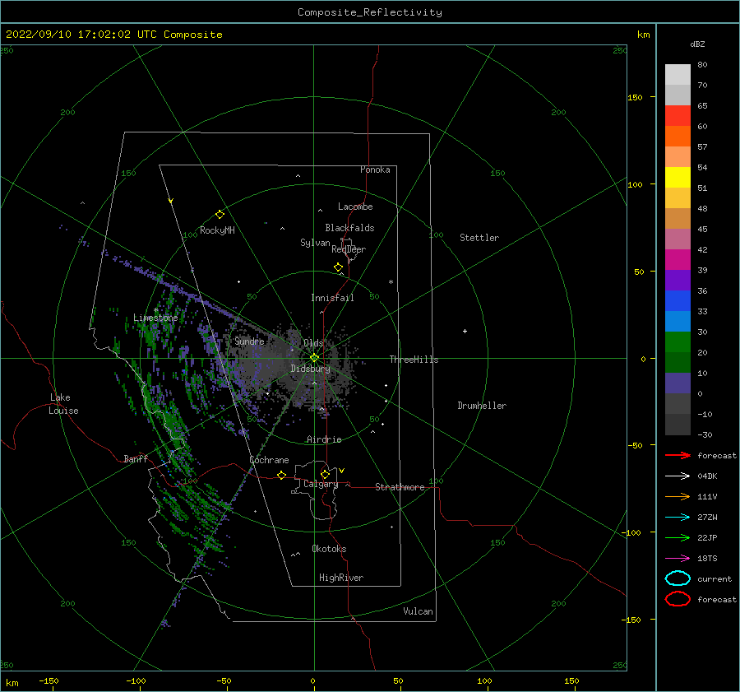
Task: Click the current legend label
Action: click(715, 578)
